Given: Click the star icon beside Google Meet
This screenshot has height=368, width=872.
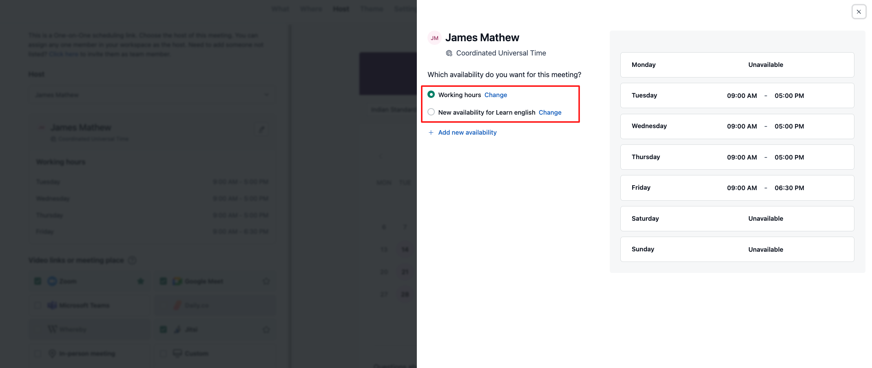Looking at the screenshot, I should click(x=266, y=281).
